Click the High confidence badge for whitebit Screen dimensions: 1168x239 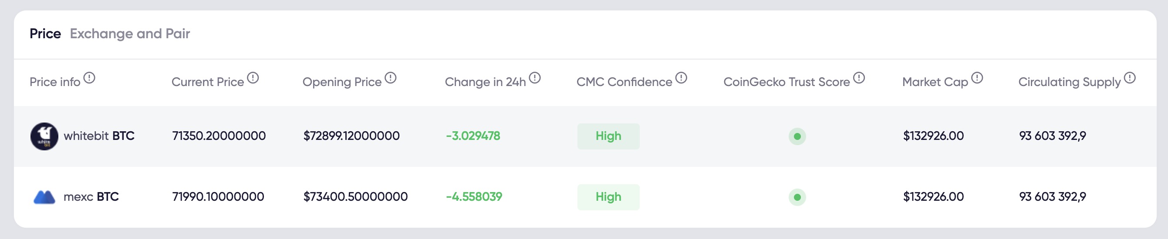(608, 136)
